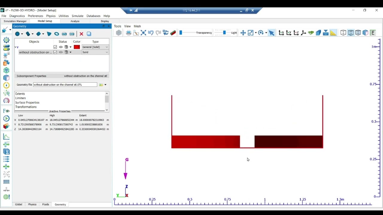Click the Geometry file input field
The width and height of the screenshot is (383, 215).
pyautogui.click(x=65, y=85)
